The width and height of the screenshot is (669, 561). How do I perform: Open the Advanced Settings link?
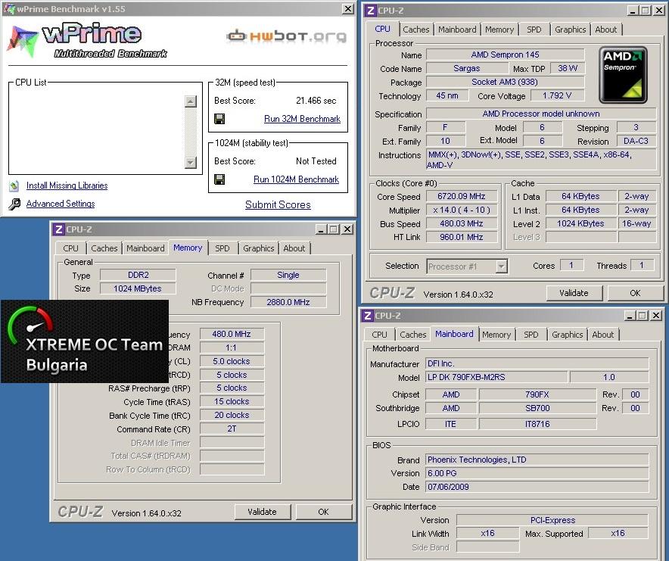[x=61, y=204]
